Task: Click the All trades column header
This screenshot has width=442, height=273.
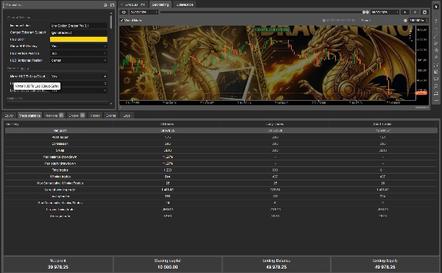Action: pyautogui.click(x=167, y=124)
